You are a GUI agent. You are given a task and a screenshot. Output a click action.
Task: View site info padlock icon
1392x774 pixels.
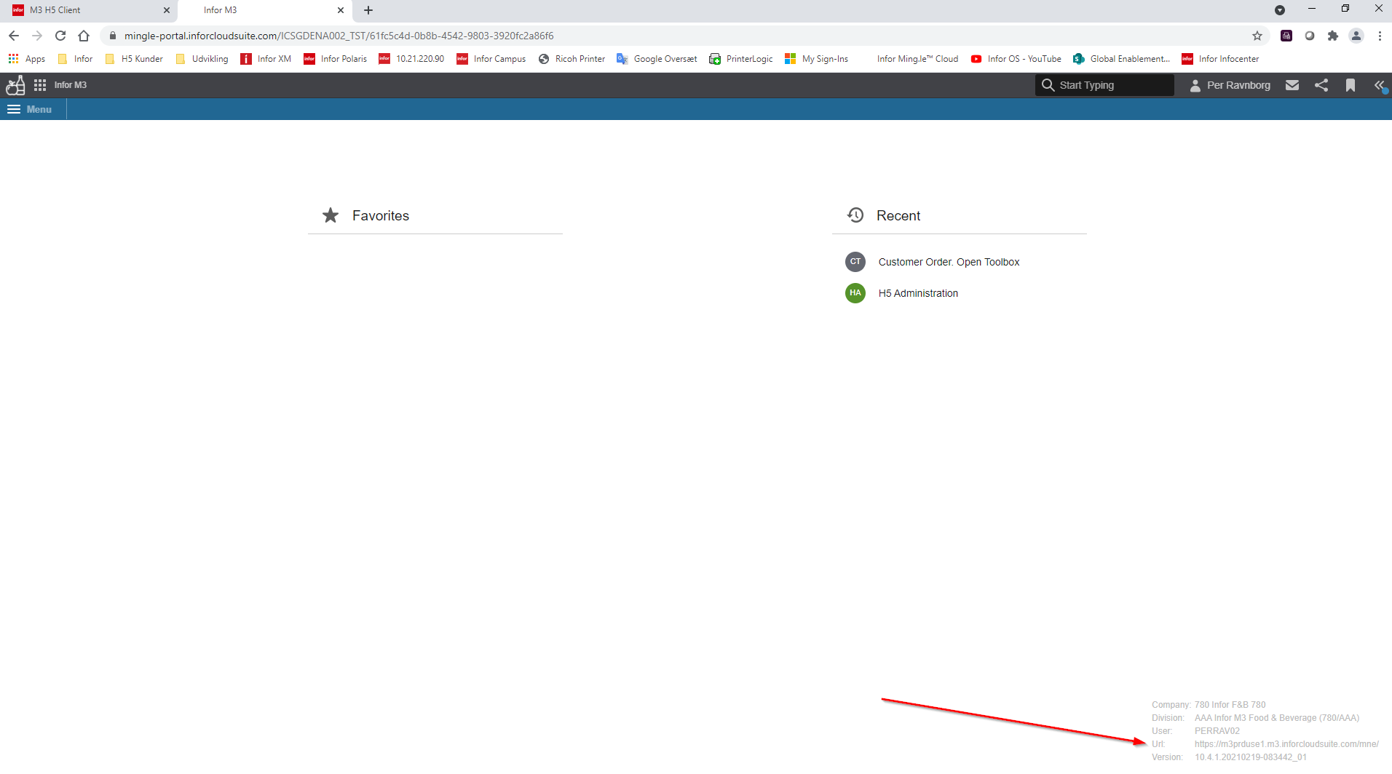112,36
